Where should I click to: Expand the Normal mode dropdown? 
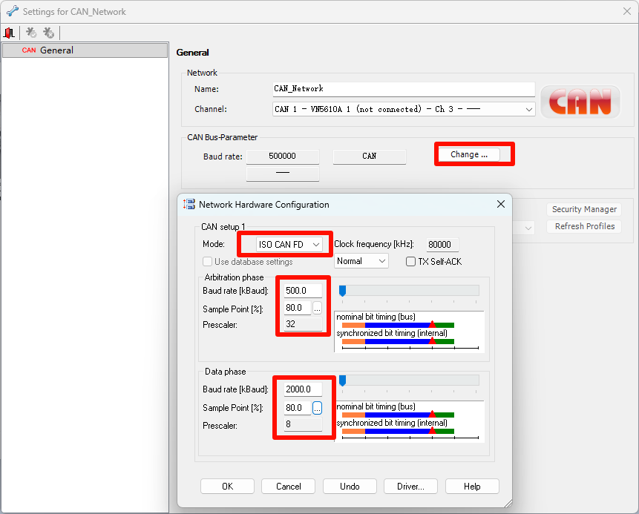[x=361, y=261]
